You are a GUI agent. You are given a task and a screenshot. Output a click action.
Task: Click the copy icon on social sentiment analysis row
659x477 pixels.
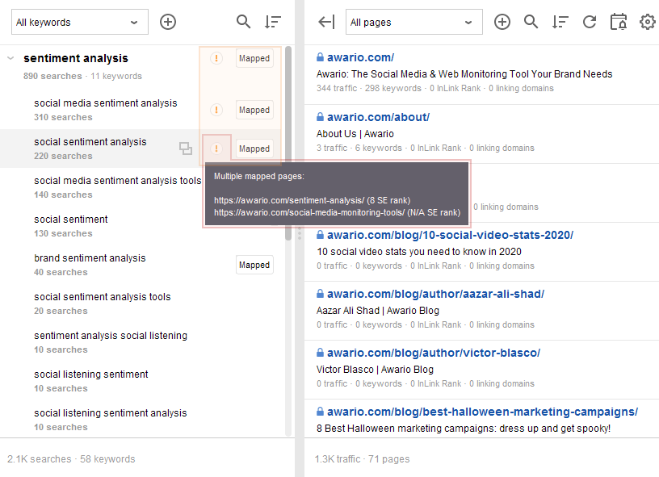click(186, 149)
